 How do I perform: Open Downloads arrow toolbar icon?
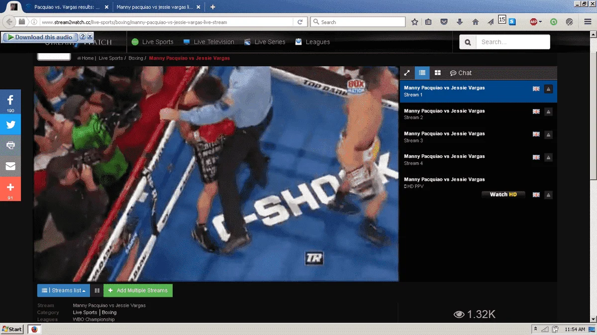click(460, 22)
